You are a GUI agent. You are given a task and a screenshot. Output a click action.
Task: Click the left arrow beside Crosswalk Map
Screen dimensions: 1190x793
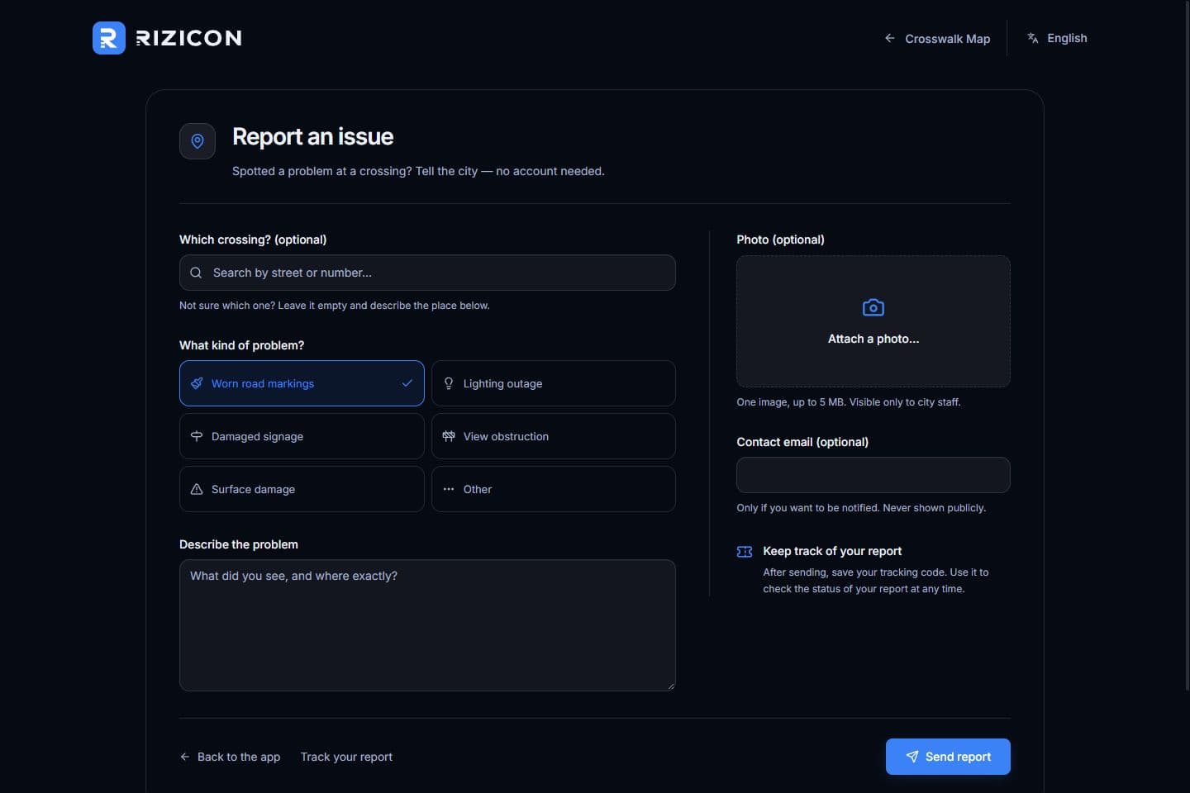coord(890,38)
